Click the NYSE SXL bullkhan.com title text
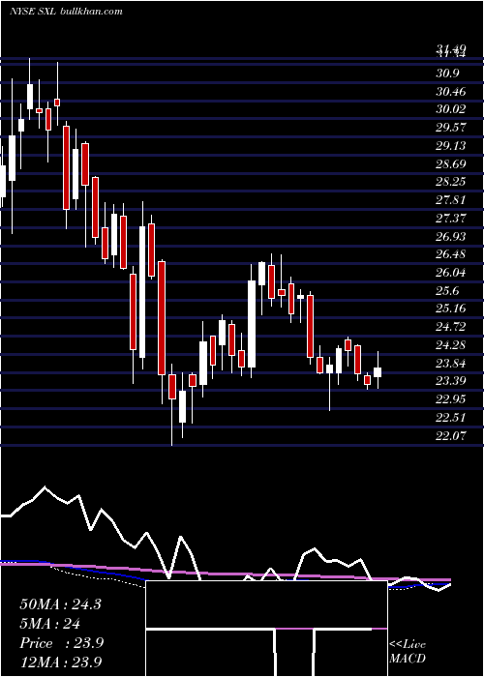The height and width of the screenshot is (677, 484). (66, 11)
